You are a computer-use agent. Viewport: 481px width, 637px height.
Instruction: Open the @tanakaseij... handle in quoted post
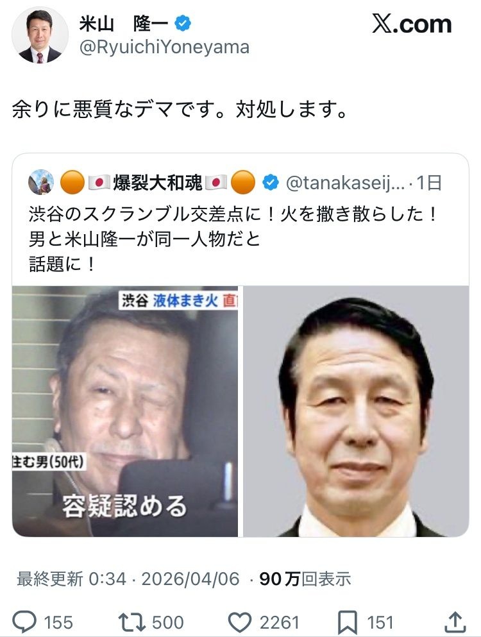coord(345,183)
